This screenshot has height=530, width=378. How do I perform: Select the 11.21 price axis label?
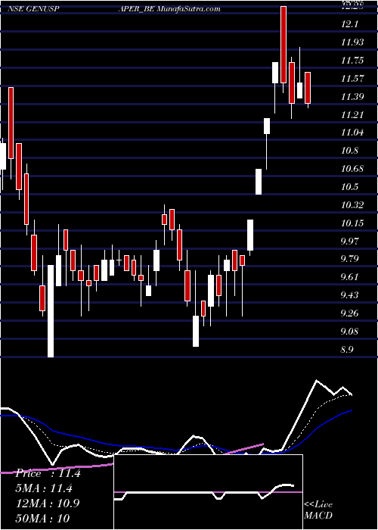click(352, 114)
